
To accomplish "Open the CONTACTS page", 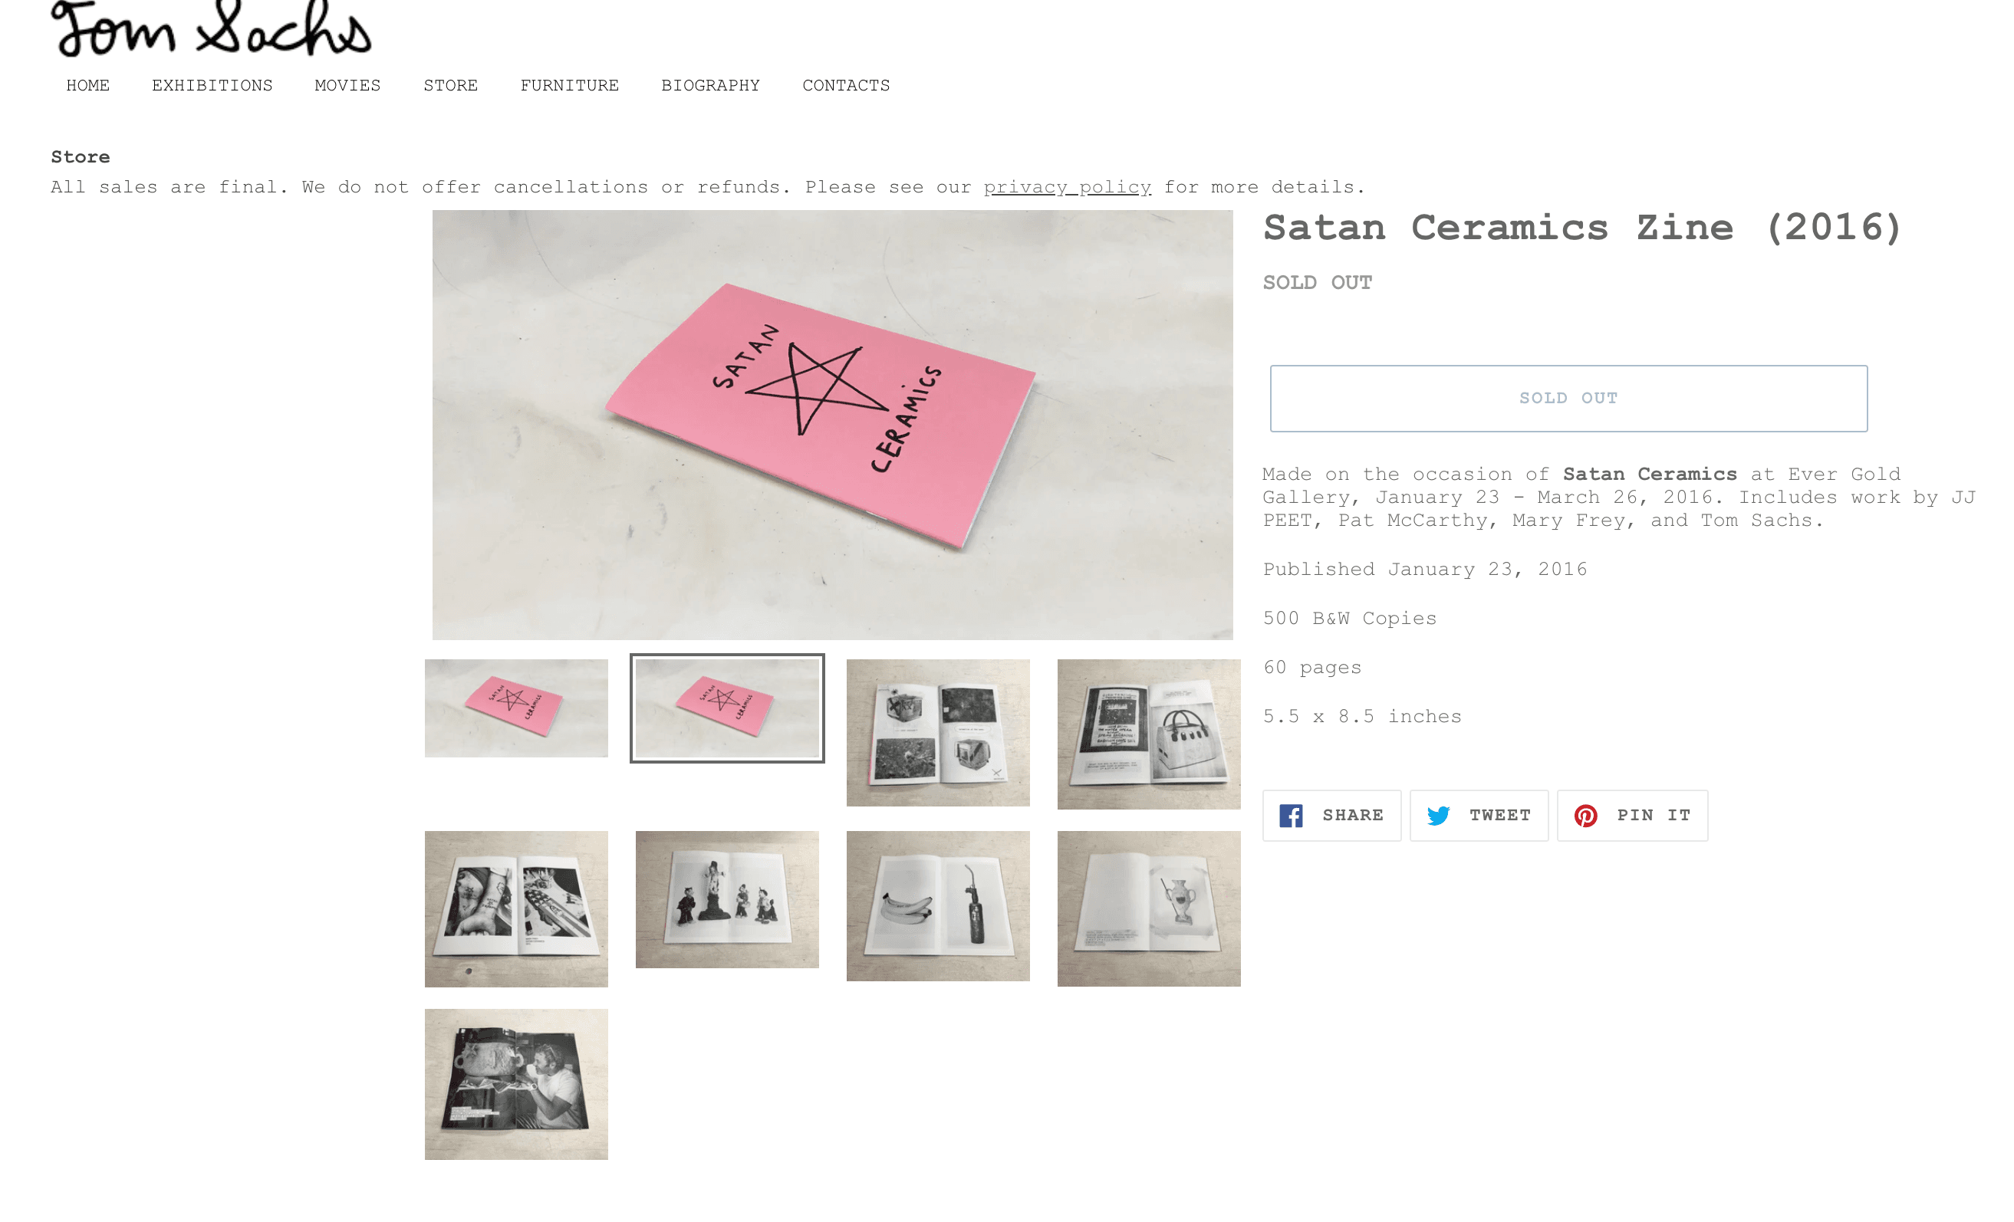I will [x=846, y=86].
